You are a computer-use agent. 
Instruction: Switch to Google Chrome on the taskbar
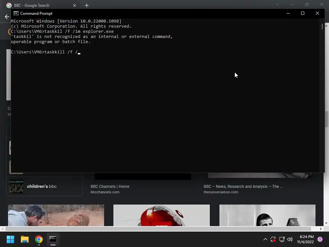39,239
